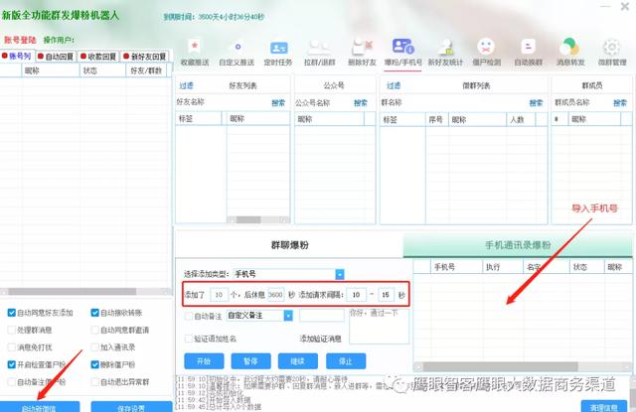Open the 新好友统计 tool
Image resolution: width=636 pixels, height=412 pixels.
(445, 53)
